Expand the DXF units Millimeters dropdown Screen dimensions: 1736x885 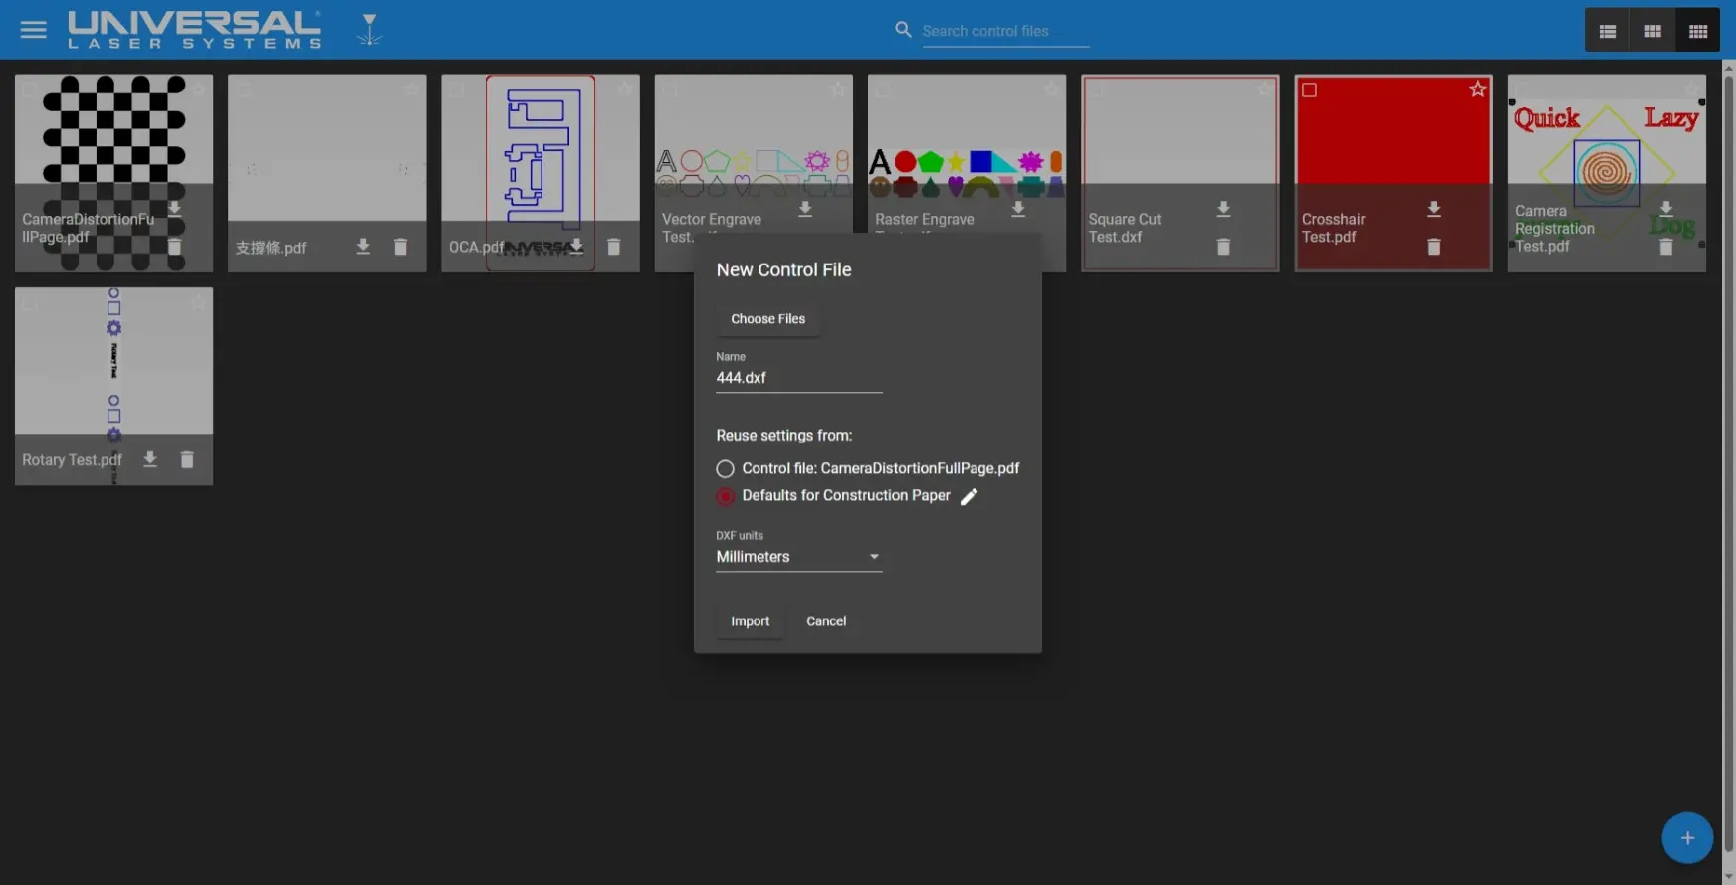pyautogui.click(x=798, y=557)
